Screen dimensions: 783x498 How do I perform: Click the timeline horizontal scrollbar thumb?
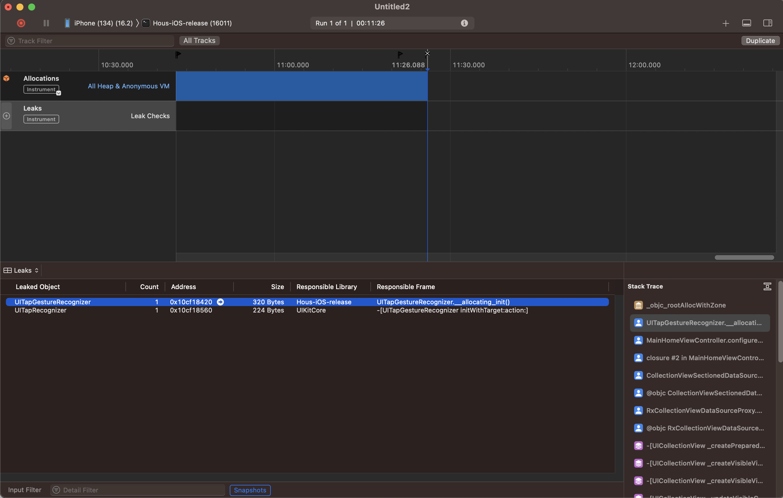(744, 257)
